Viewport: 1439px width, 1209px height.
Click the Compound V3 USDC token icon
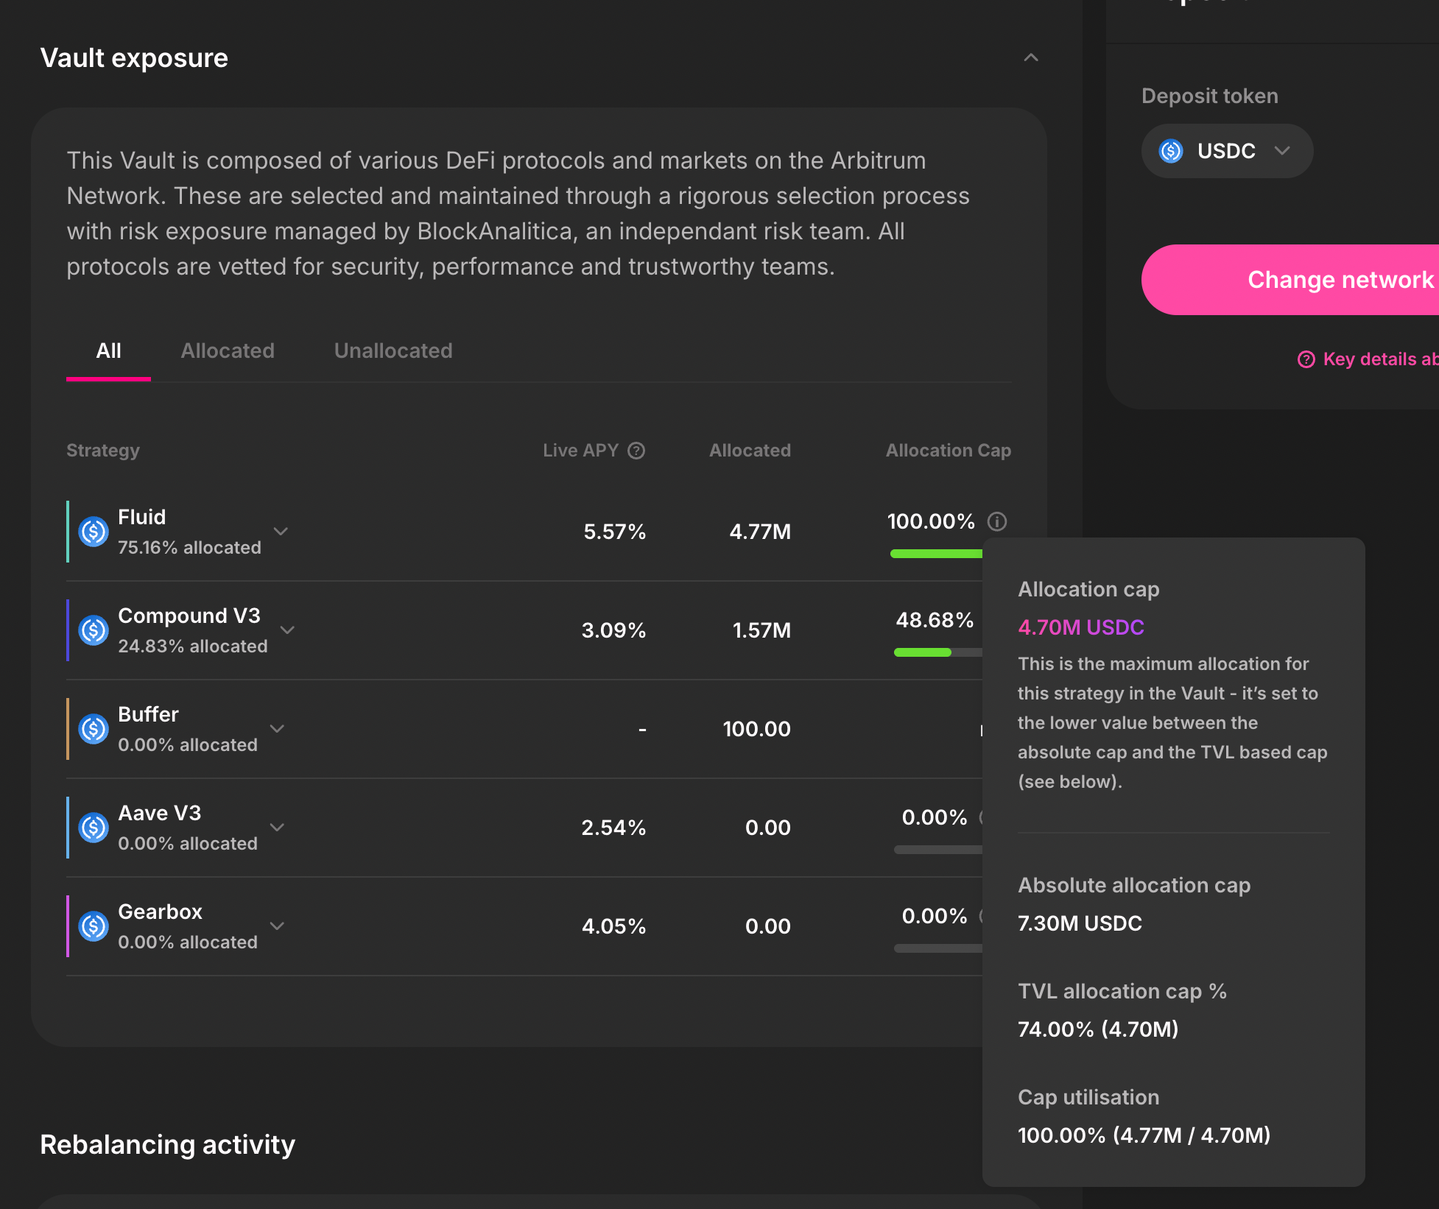click(94, 630)
